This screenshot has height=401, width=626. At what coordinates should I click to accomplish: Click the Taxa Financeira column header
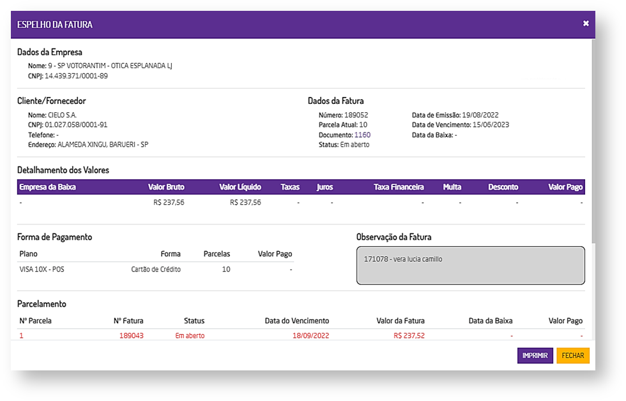point(399,187)
